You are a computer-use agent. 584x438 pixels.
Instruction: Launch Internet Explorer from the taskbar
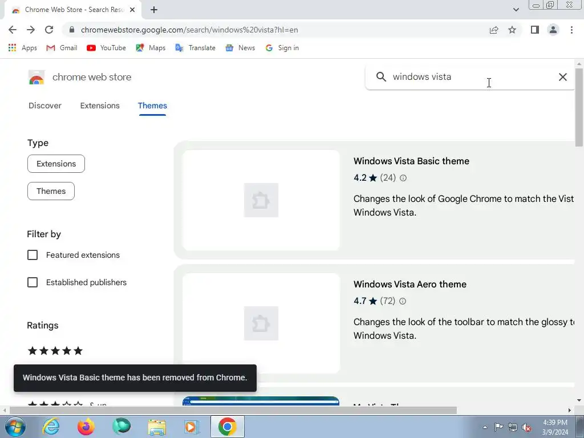[51, 427]
